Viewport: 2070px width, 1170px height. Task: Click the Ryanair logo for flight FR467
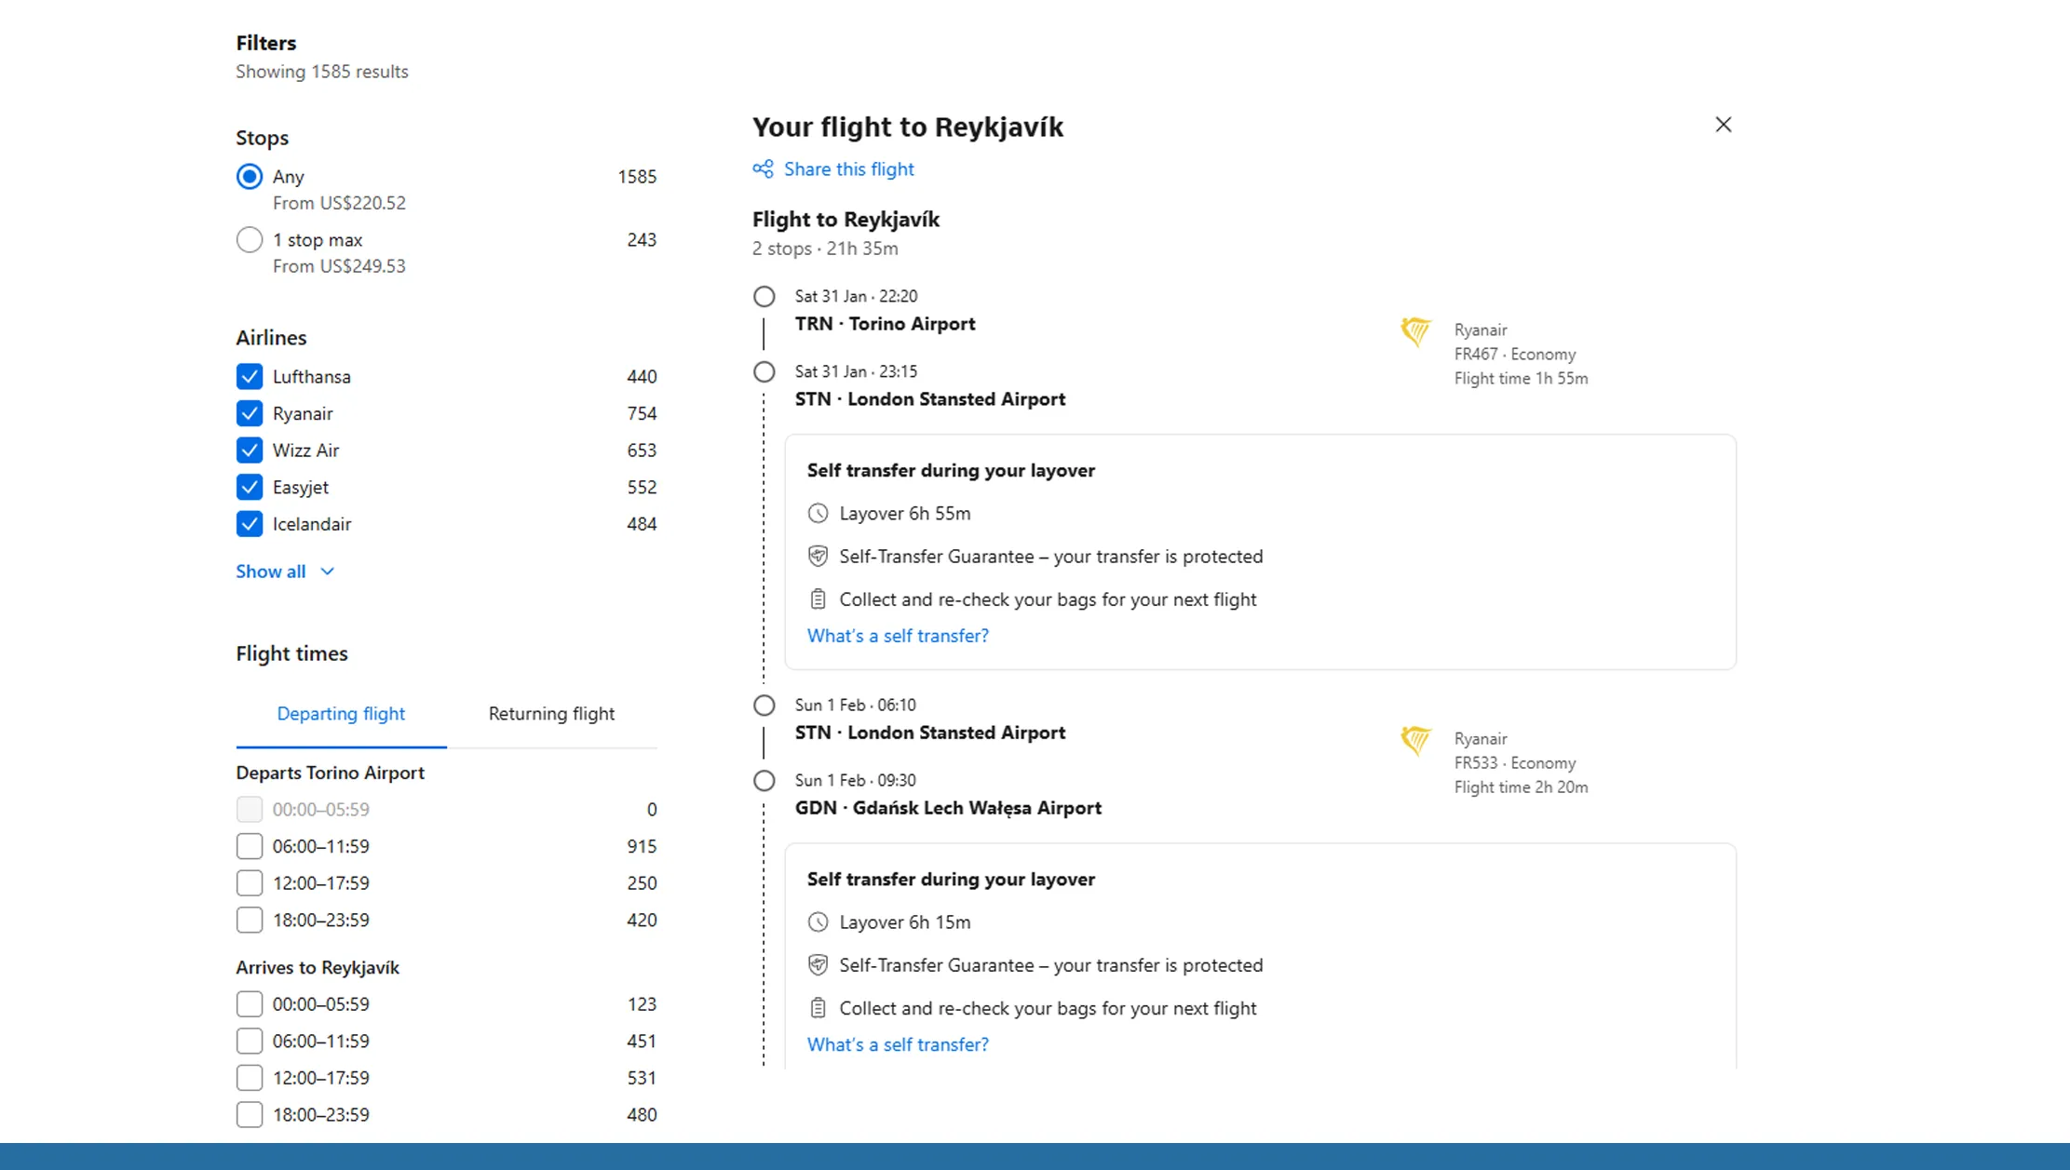point(1415,331)
